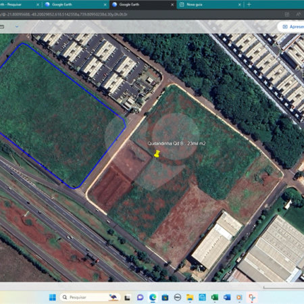Open the Snipping Tool taskbar icon
This screenshot has height=304, width=304.
tap(252, 297)
